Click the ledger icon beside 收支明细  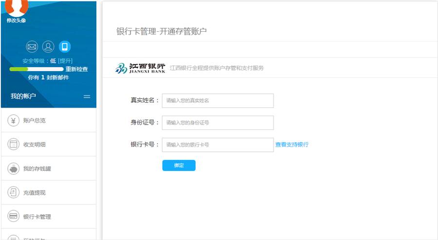(x=13, y=144)
